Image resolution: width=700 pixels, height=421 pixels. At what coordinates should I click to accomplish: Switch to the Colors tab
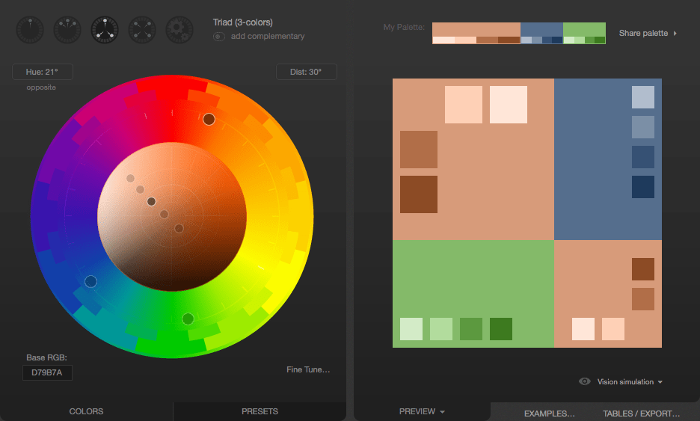(x=86, y=411)
